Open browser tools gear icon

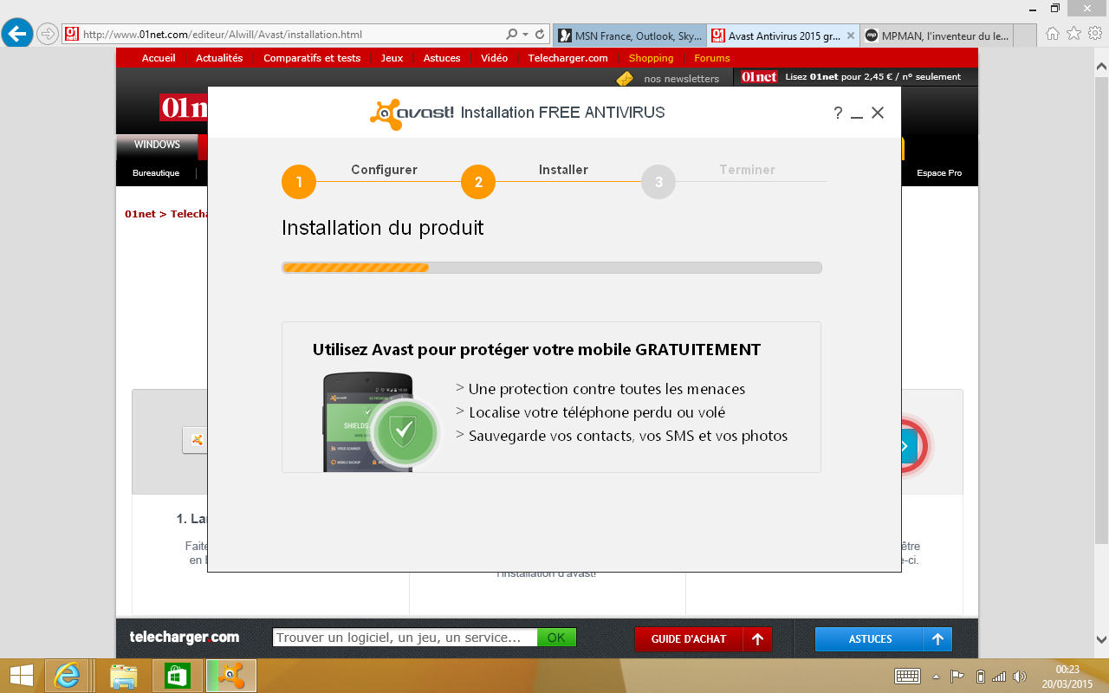(1095, 34)
